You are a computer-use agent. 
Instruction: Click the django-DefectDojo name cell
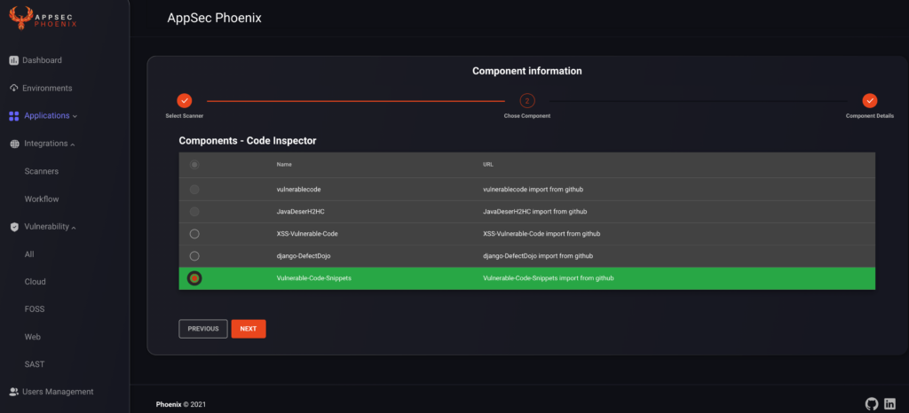pos(304,255)
